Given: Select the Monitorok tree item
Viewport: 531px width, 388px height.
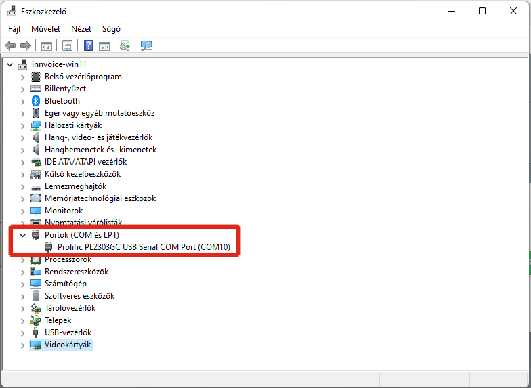Looking at the screenshot, I should [64, 211].
